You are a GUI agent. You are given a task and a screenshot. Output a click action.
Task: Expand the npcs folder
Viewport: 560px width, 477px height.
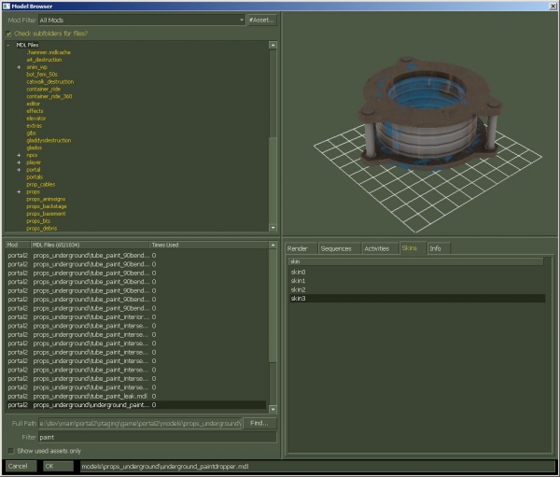(19, 155)
